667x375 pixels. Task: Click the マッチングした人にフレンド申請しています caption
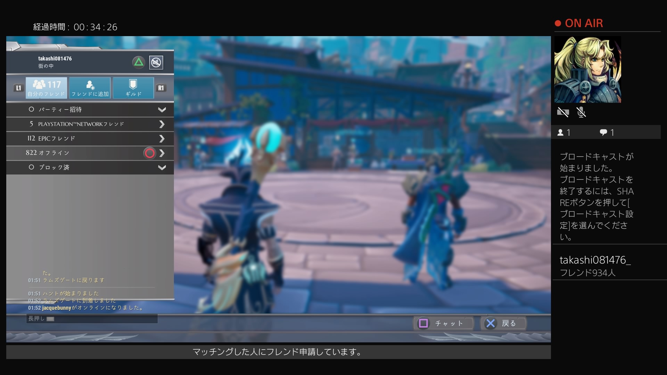pyautogui.click(x=278, y=352)
